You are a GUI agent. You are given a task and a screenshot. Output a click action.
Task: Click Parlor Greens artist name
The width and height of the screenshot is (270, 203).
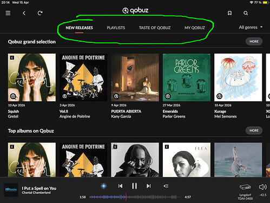[174, 116]
